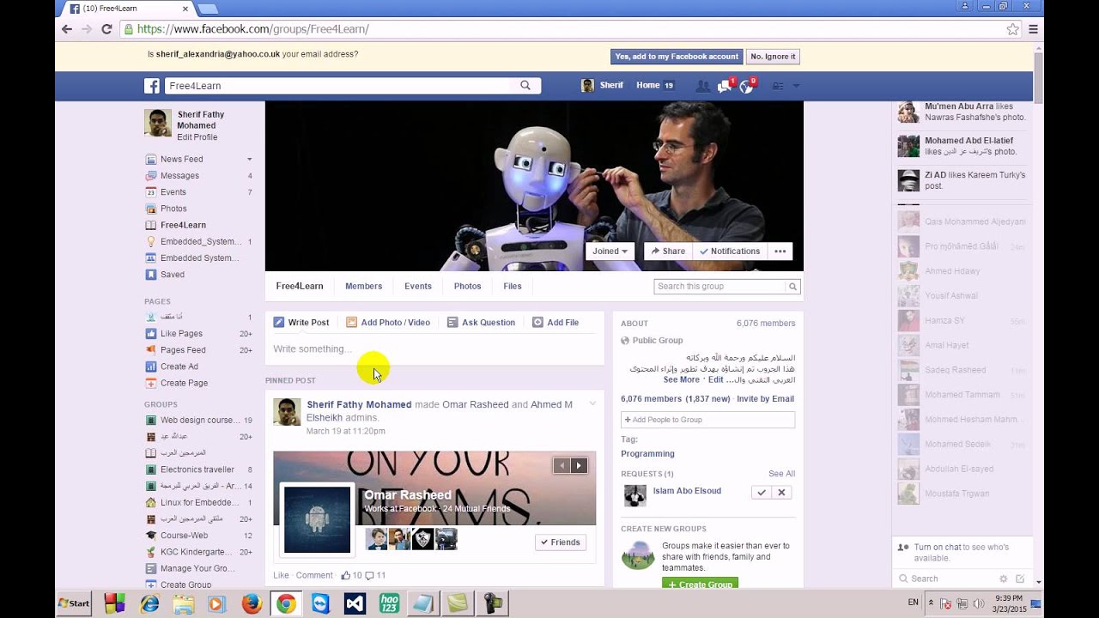Open the globe notifications icon
This screenshot has width=1099, height=618.
[x=746, y=86]
